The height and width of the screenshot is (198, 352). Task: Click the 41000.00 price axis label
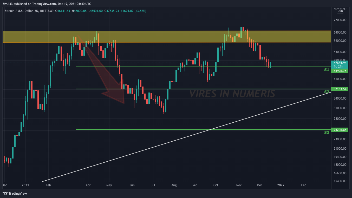pos(340,79)
